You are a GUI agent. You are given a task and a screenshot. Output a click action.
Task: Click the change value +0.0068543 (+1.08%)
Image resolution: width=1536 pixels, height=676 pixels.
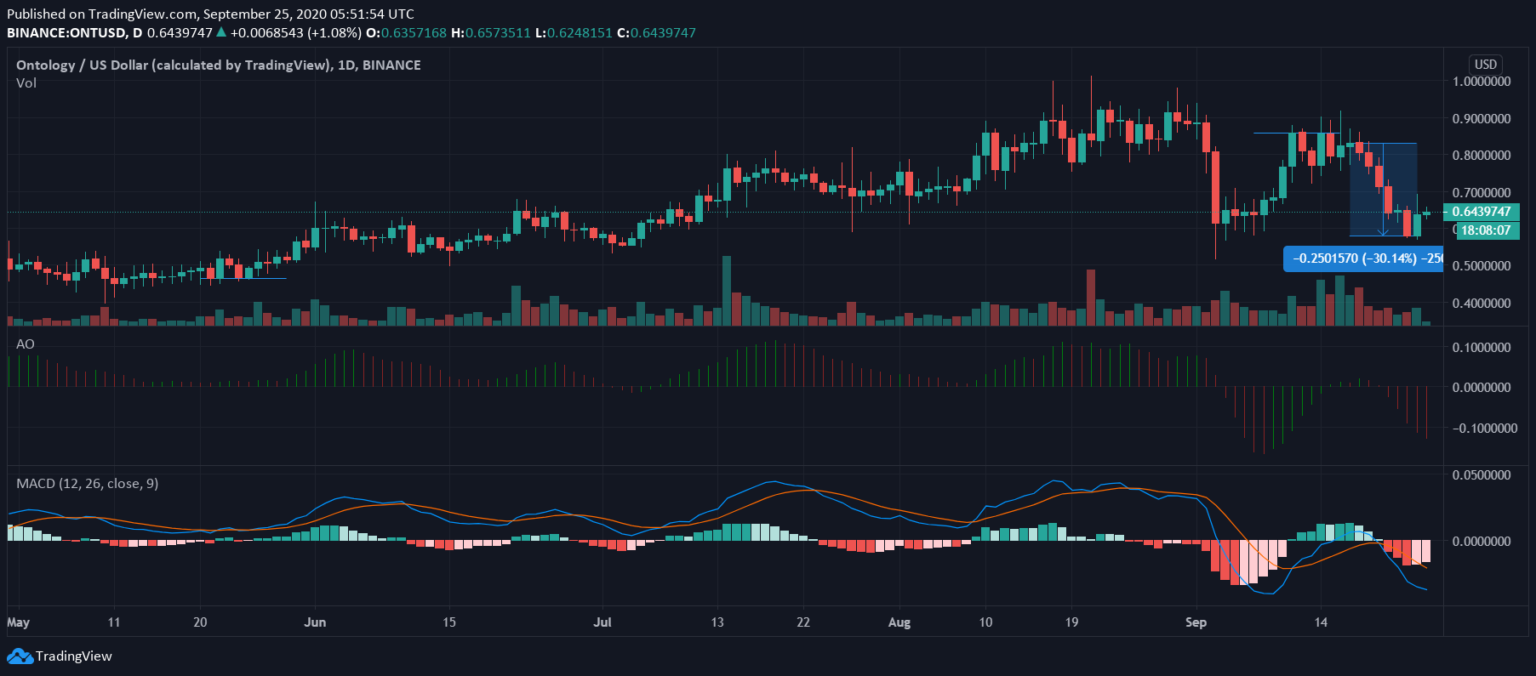296,33
